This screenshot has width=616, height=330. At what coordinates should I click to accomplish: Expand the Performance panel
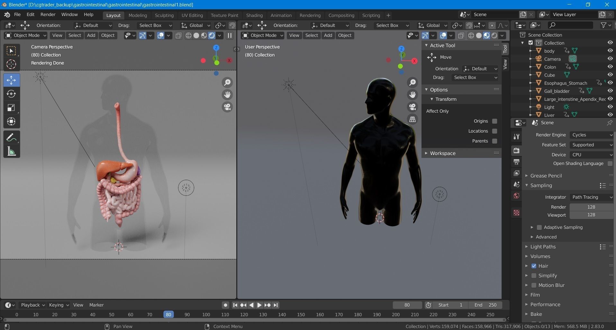pyautogui.click(x=545, y=304)
